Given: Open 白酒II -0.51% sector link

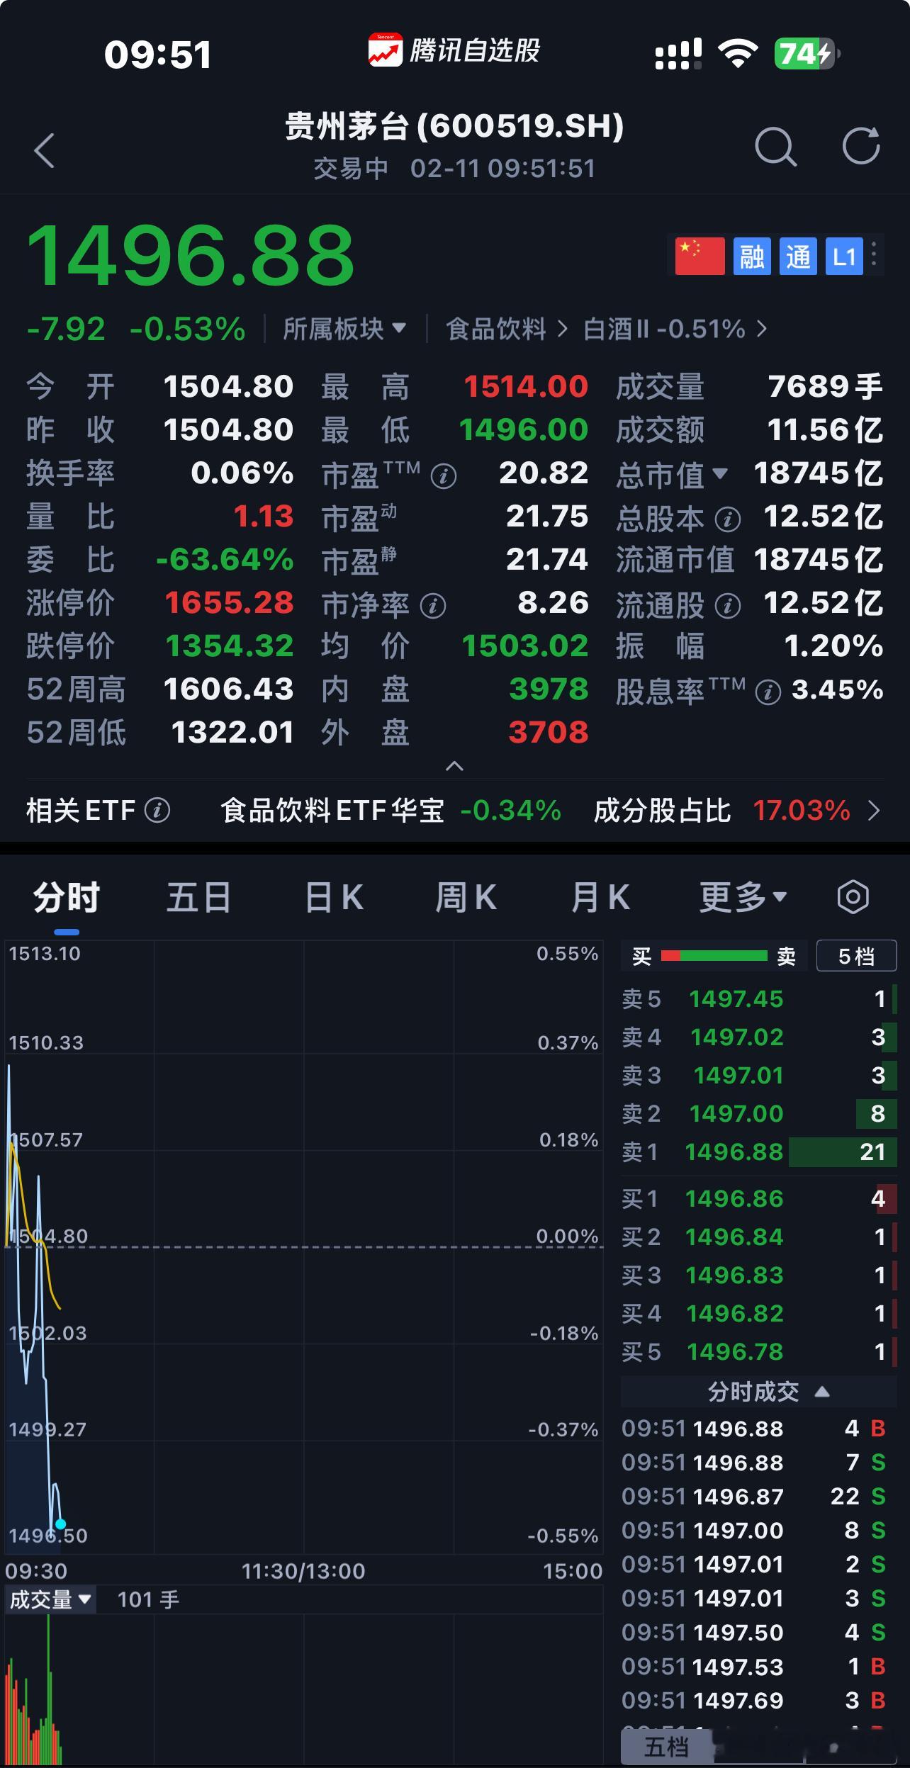Looking at the screenshot, I should tap(675, 329).
